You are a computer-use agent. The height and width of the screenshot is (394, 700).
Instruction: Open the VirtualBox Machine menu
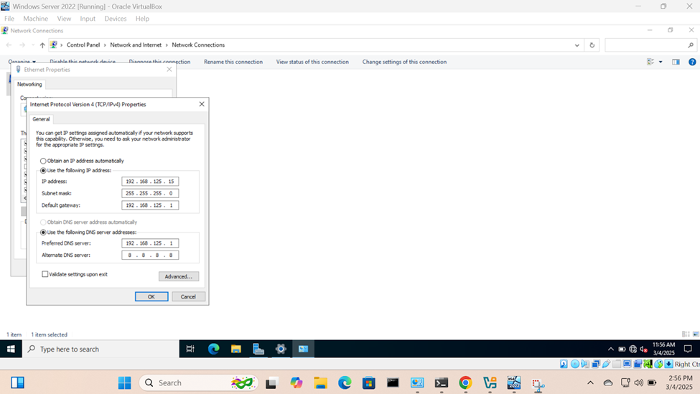point(36,19)
